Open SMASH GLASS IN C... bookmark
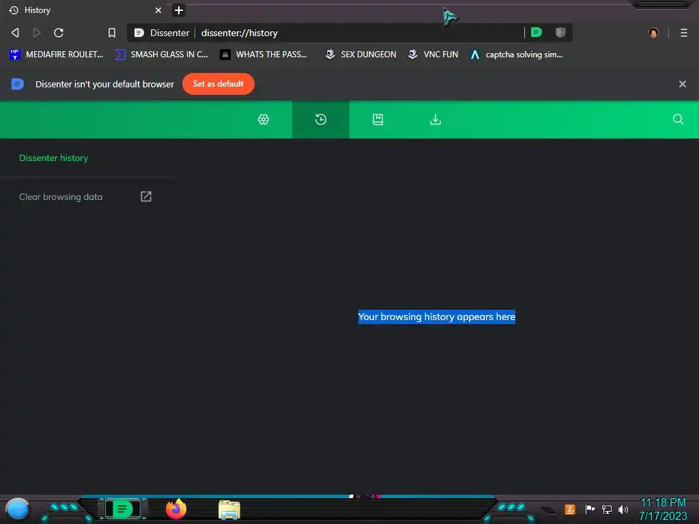 click(x=161, y=55)
